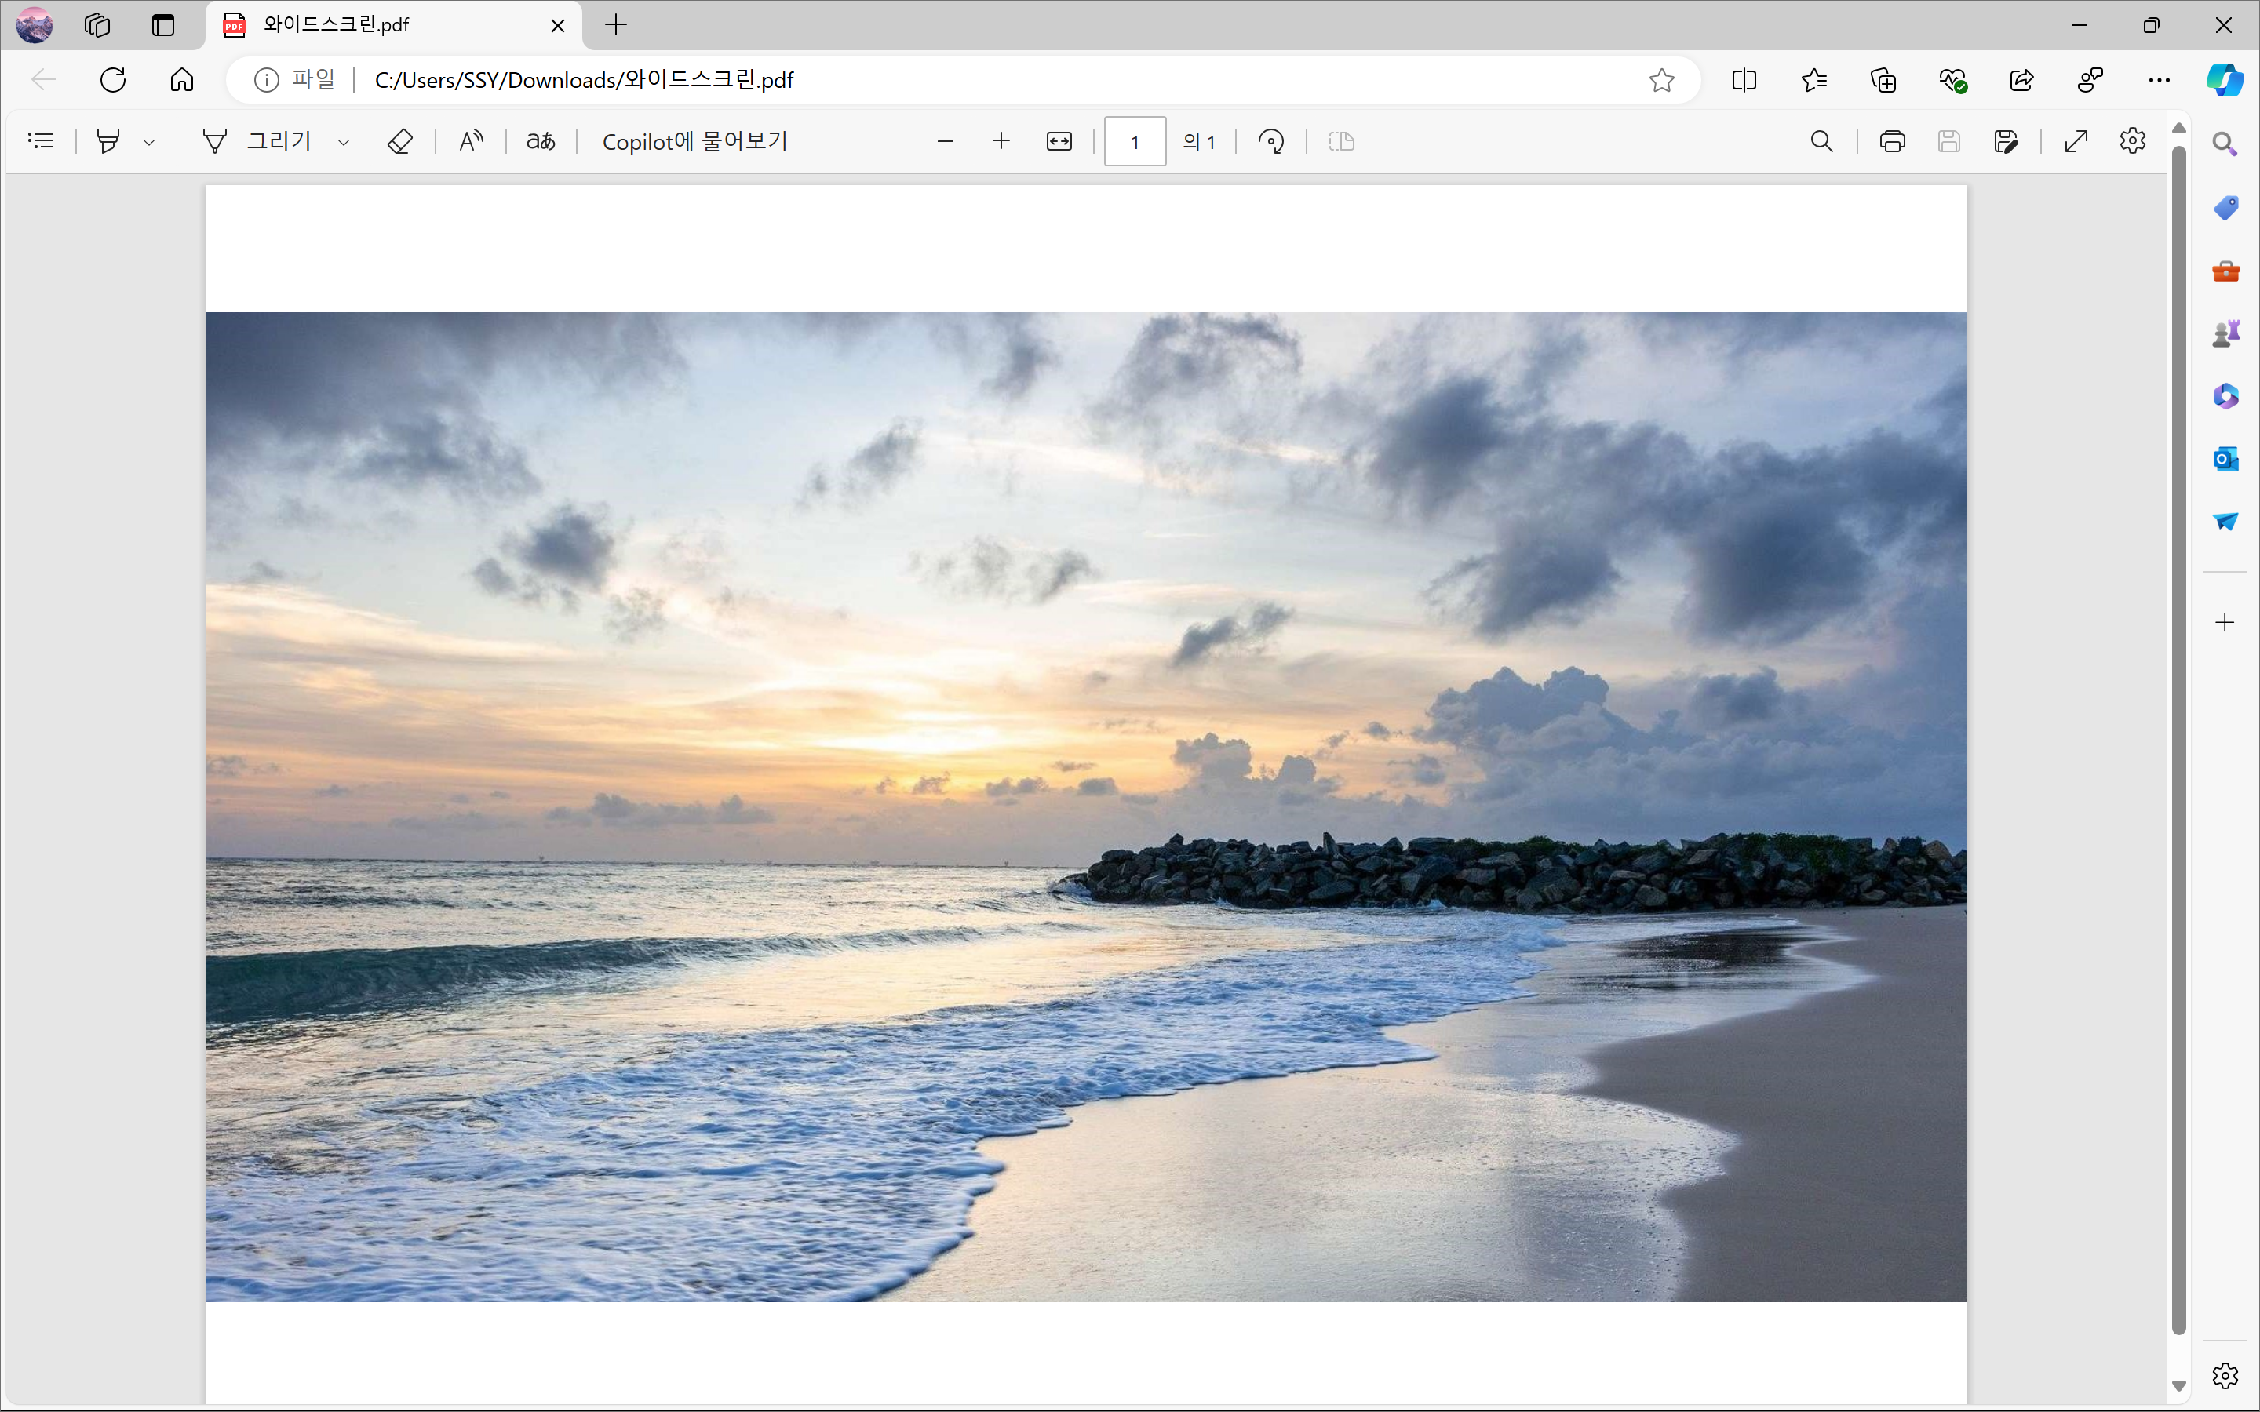
Task: Open the translate tool icon
Action: pyautogui.click(x=541, y=141)
